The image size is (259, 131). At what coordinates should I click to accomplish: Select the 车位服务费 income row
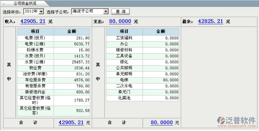point(35,80)
